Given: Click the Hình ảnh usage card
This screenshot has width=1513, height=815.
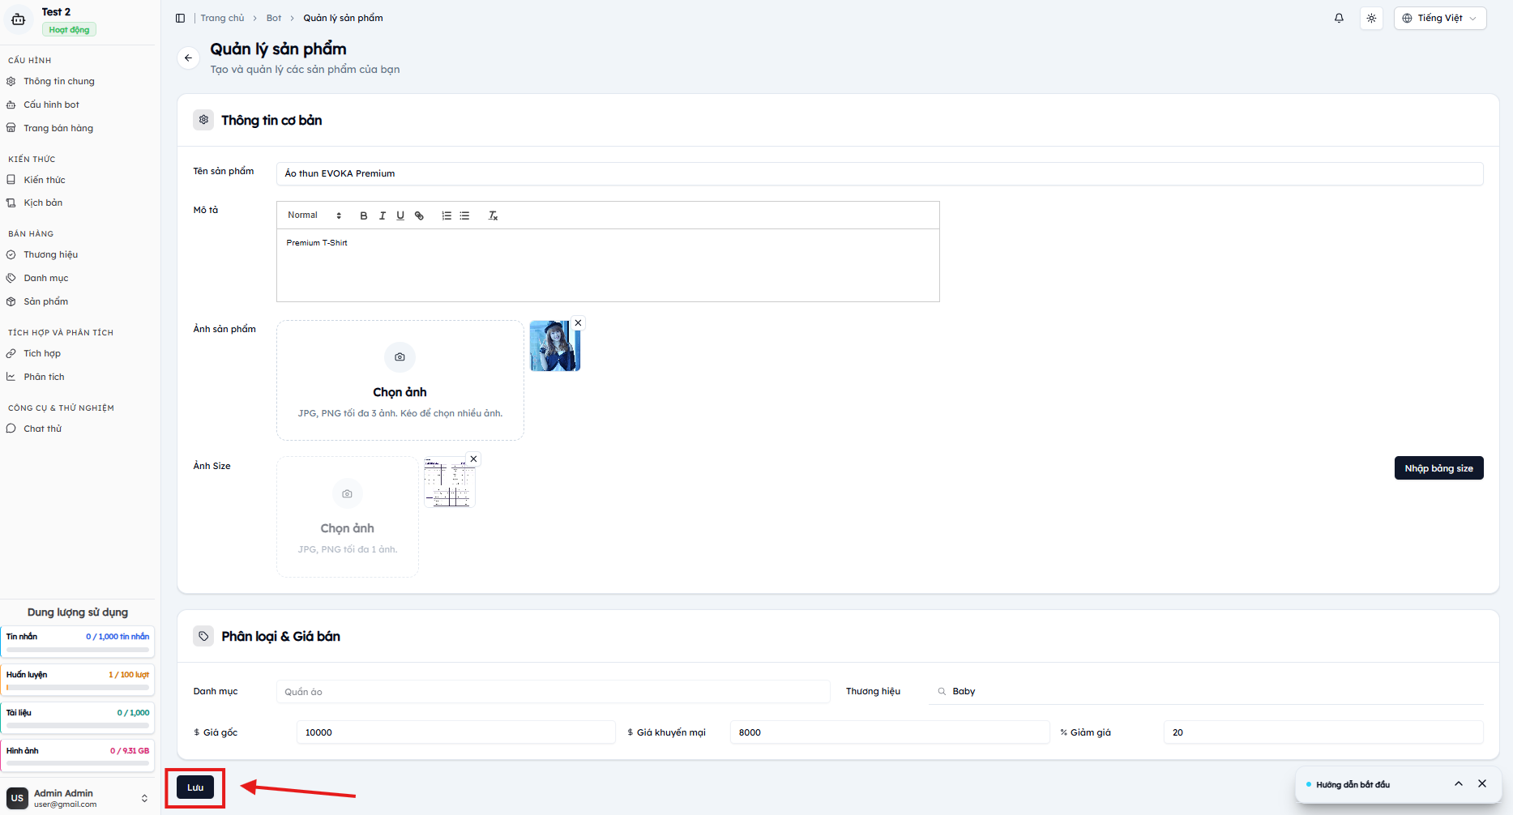Looking at the screenshot, I should click(x=78, y=754).
